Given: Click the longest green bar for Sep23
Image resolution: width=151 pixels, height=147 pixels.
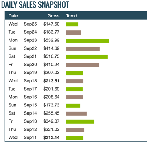Looking at the screenshot, I should pyautogui.click(x=88, y=41).
